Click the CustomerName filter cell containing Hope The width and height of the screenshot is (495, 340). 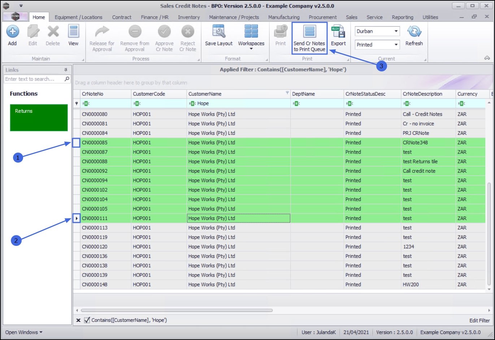pyautogui.click(x=239, y=103)
